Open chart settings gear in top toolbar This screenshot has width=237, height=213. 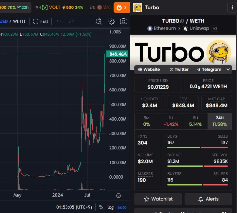click(x=111, y=21)
